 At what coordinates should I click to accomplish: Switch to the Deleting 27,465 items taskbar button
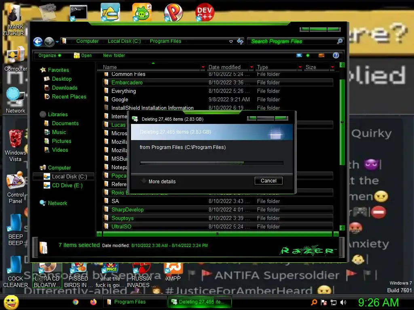click(200, 302)
